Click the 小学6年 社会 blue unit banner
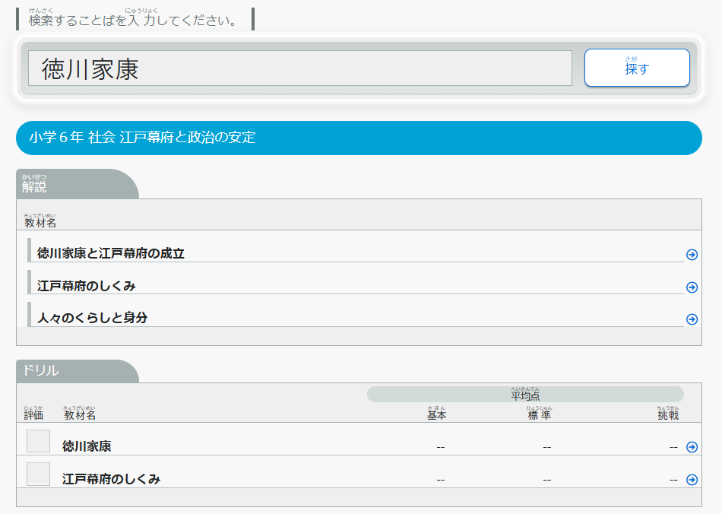Screen dimensions: 722x514 point(359,138)
